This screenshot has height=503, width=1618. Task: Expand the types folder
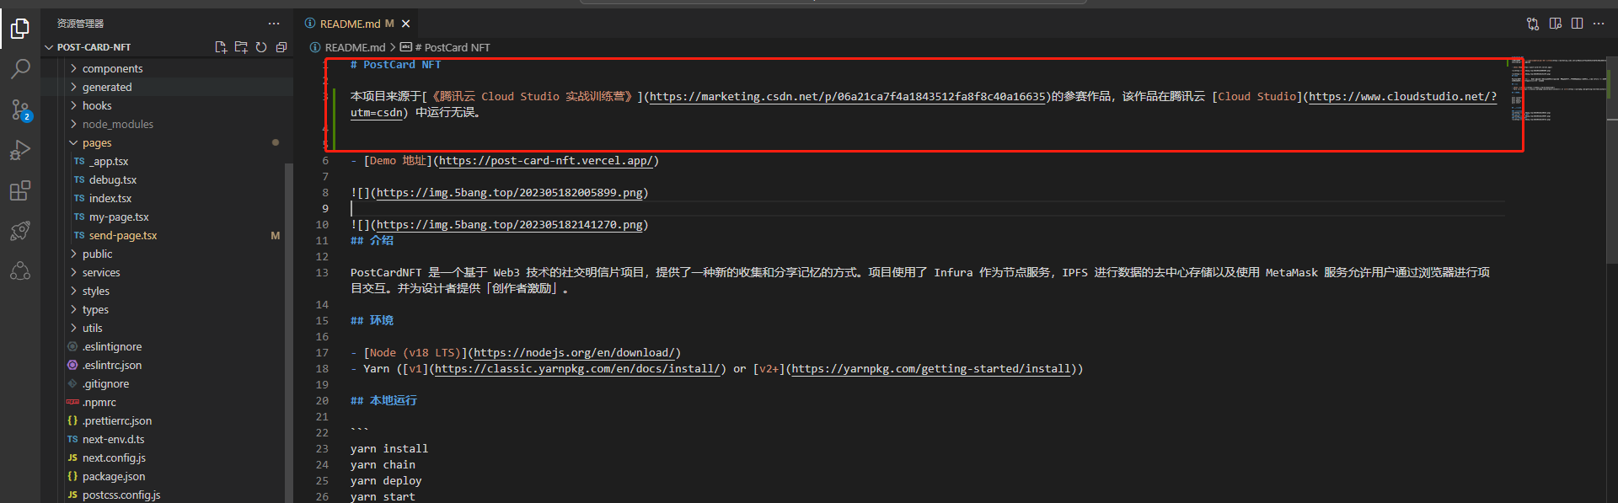click(95, 309)
